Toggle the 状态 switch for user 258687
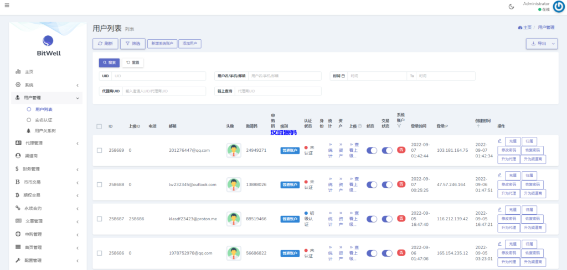Image resolution: width=567 pixels, height=270 pixels. click(x=372, y=219)
